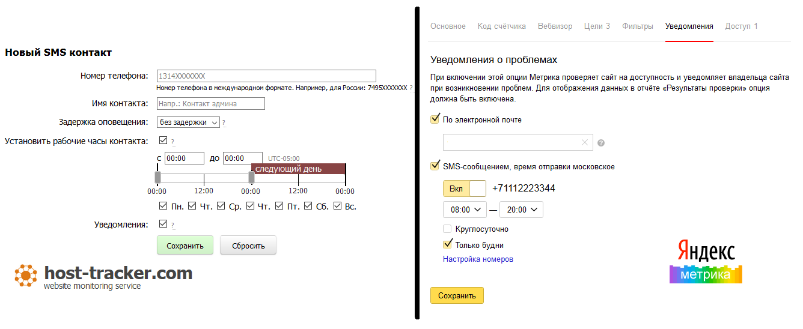Open the Код счётчика tab
Viewport: 803px width, 329px height.
(502, 26)
